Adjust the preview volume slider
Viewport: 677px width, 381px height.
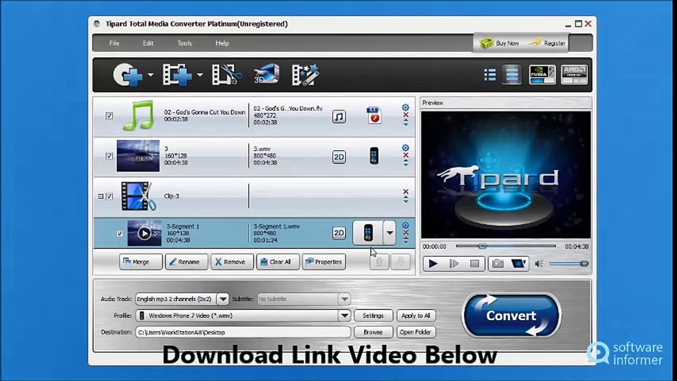tap(568, 264)
